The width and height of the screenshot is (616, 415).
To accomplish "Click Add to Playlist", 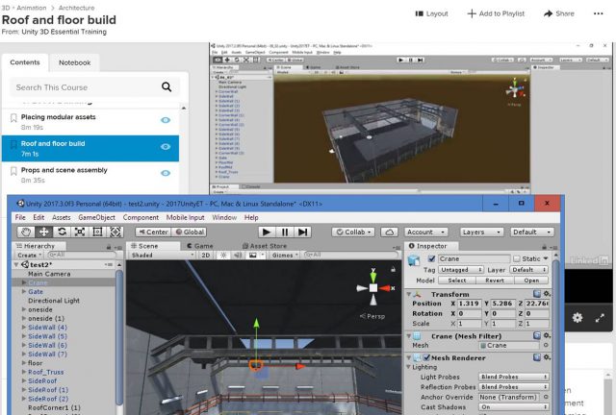I will [496, 13].
